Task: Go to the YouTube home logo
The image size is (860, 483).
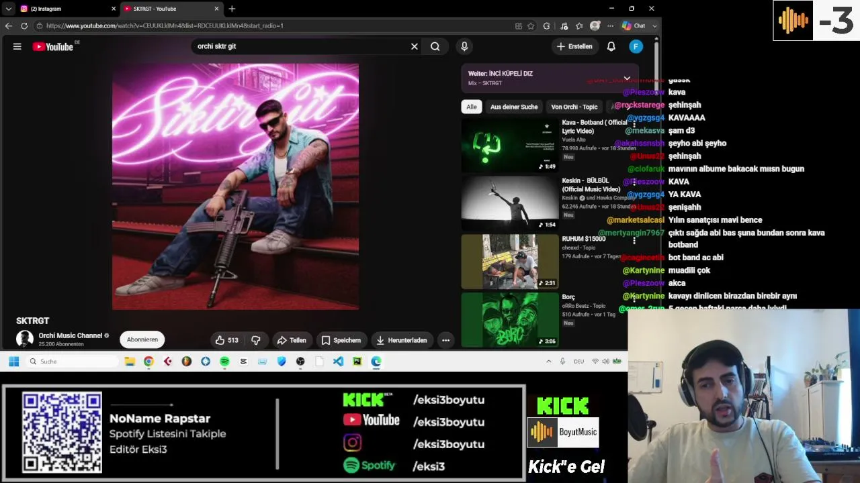Action: tap(53, 46)
